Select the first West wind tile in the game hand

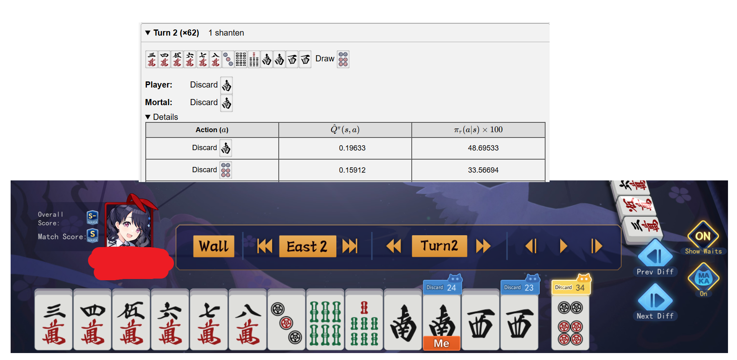(x=481, y=320)
